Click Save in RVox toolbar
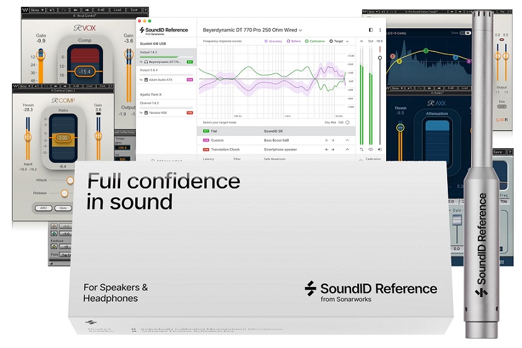Viewport: 522px width, 348px height. click(x=134, y=10)
